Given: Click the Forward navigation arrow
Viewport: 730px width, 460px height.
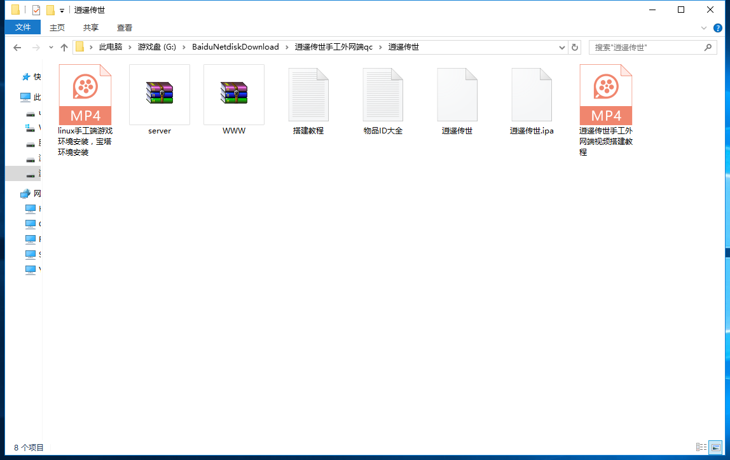Looking at the screenshot, I should click(36, 48).
